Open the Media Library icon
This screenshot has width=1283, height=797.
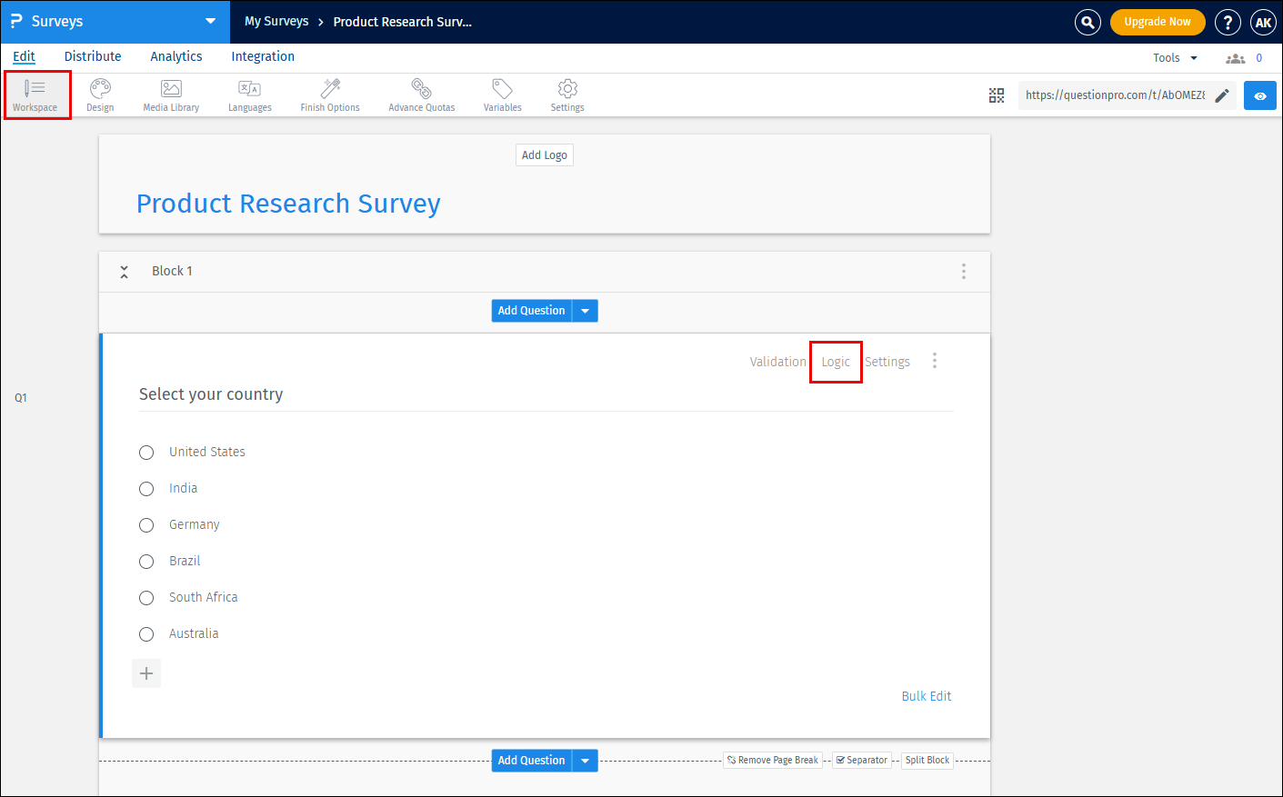point(170,94)
